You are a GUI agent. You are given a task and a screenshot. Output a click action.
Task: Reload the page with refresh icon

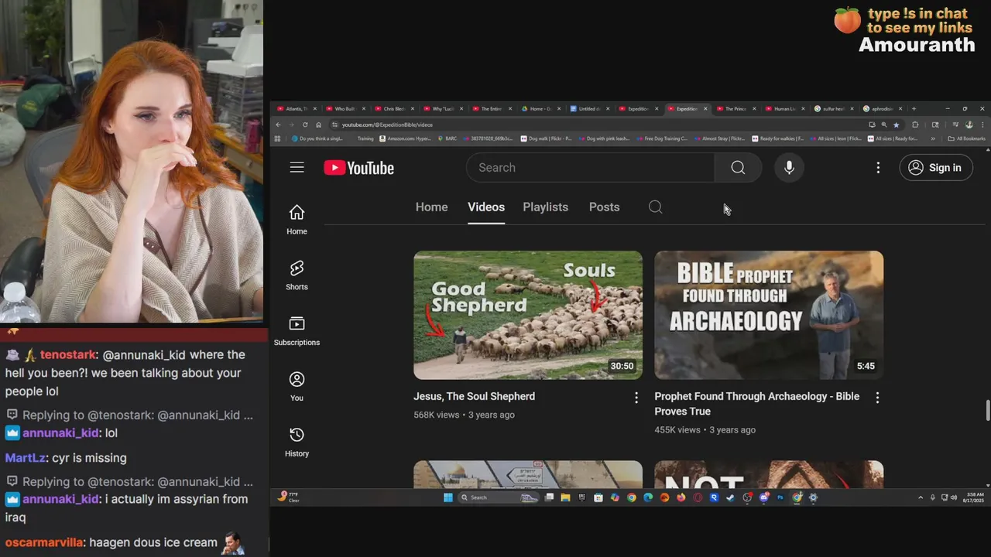tap(305, 125)
